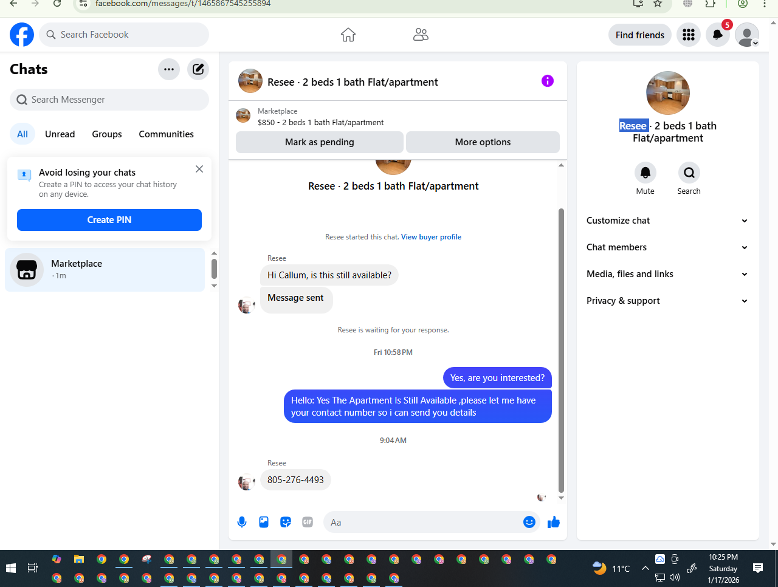Click Find friends button

click(640, 35)
